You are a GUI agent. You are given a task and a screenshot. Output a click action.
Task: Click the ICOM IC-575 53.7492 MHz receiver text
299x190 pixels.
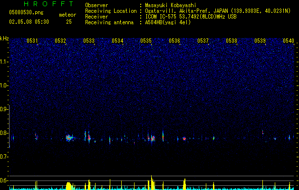[x=191, y=17]
